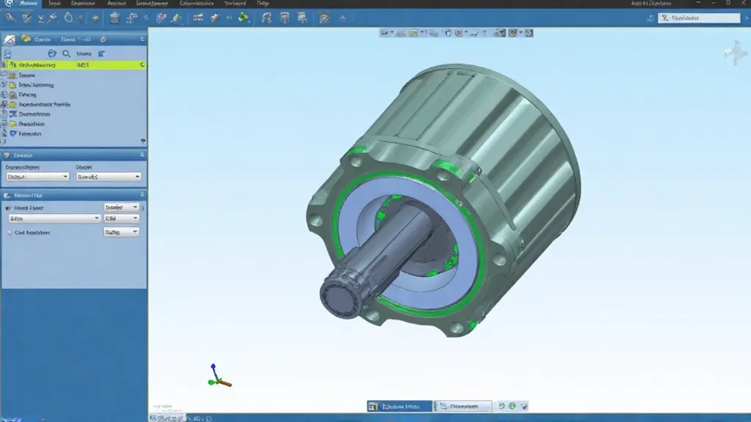The width and height of the screenshot is (751, 422).
Task: Select the light-colored second tab in the bottom bar
Action: 464,406
